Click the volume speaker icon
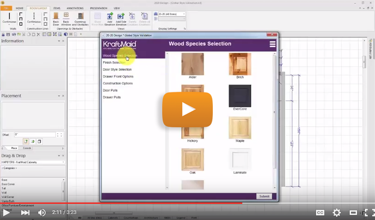 (42, 212)
